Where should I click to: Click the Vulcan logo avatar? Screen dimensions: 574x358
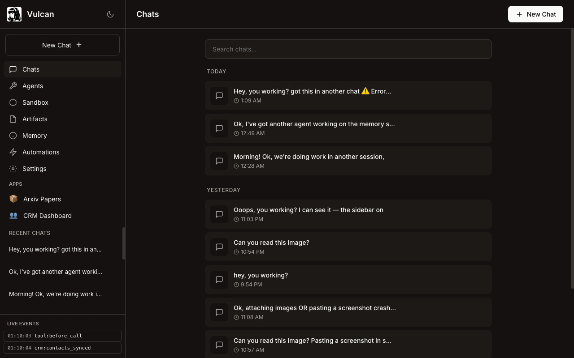pyautogui.click(x=14, y=14)
